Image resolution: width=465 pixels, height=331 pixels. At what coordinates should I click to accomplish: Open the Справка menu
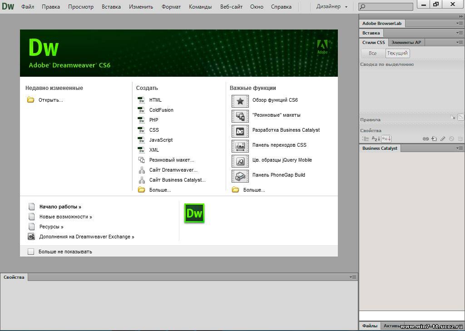point(281,6)
